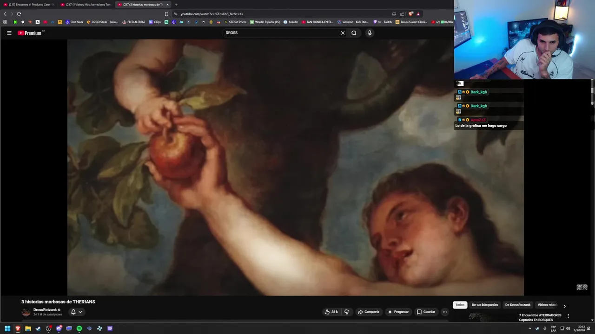
Task: Select the De tus búsquedas chip
Action: click(x=485, y=305)
